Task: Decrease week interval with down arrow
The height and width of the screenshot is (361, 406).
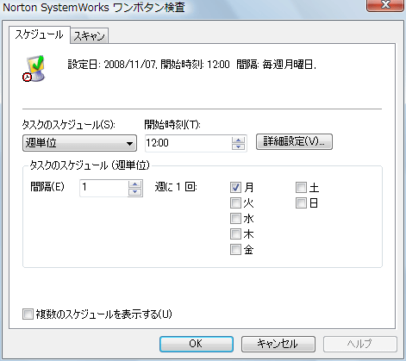Action: [x=135, y=192]
